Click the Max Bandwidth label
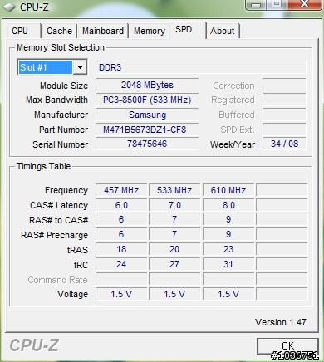Viewport: 324px width, 362px height. coord(56,100)
